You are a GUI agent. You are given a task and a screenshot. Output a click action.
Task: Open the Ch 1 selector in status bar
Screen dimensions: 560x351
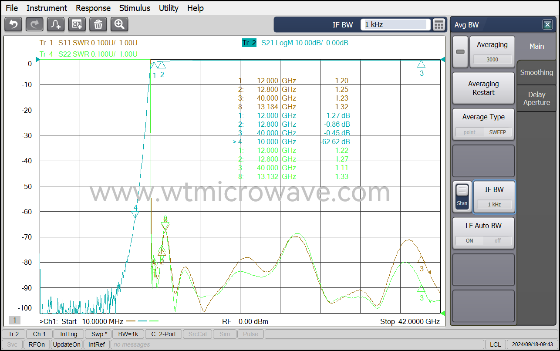(x=39, y=334)
